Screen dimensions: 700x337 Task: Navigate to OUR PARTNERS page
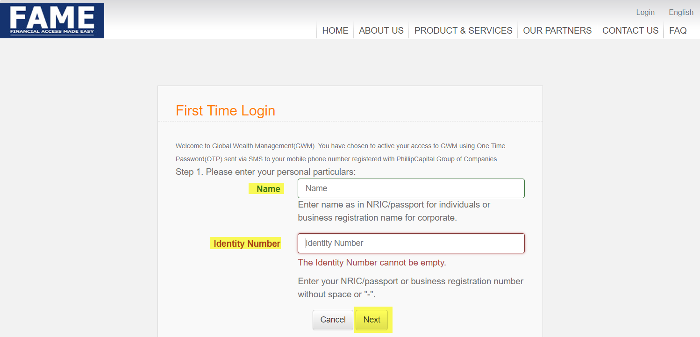tap(557, 31)
